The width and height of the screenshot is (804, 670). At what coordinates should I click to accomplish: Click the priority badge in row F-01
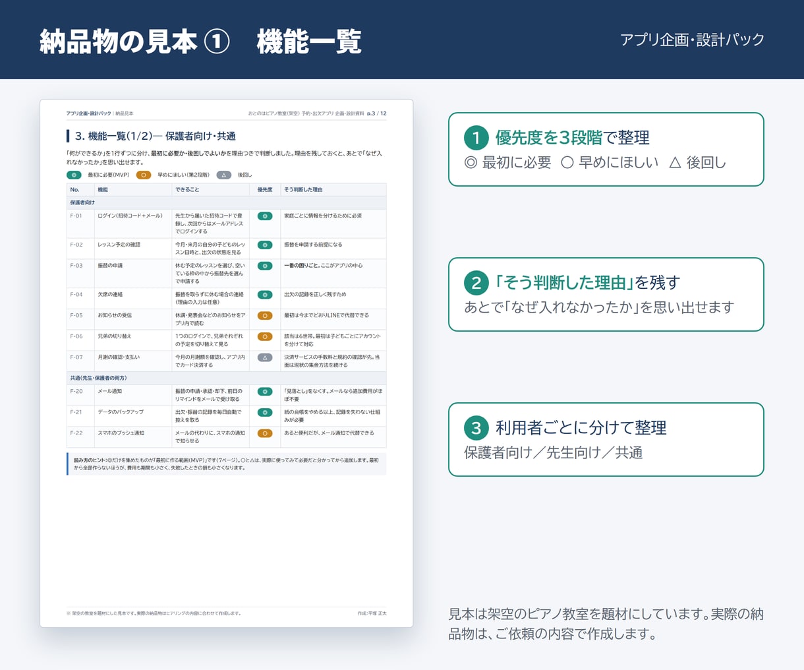pos(265,216)
